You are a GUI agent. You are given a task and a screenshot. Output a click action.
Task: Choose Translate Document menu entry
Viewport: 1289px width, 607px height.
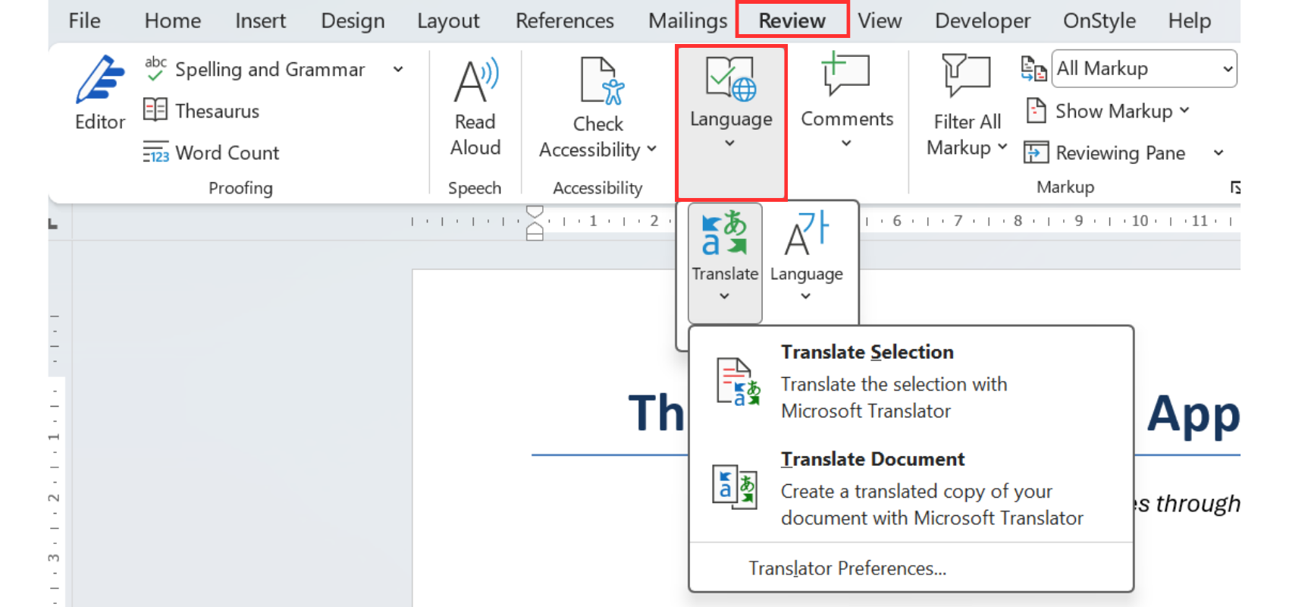[911, 488]
